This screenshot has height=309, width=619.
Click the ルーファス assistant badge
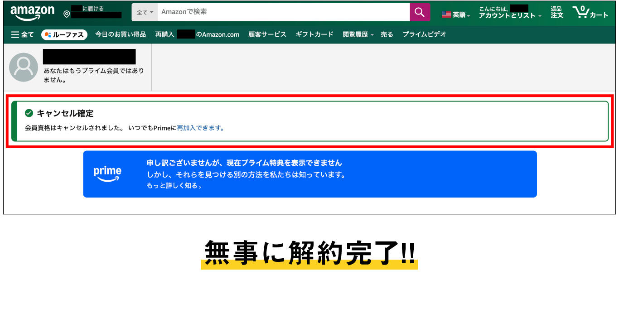64,34
